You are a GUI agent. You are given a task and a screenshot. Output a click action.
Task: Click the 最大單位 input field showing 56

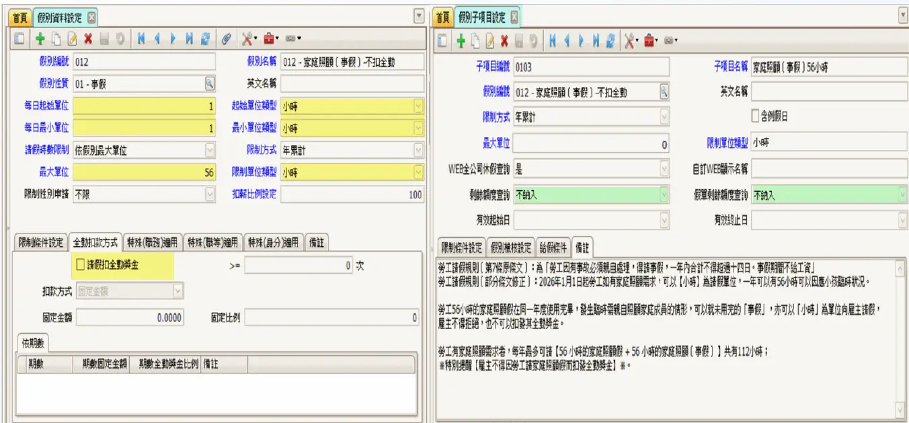point(143,173)
